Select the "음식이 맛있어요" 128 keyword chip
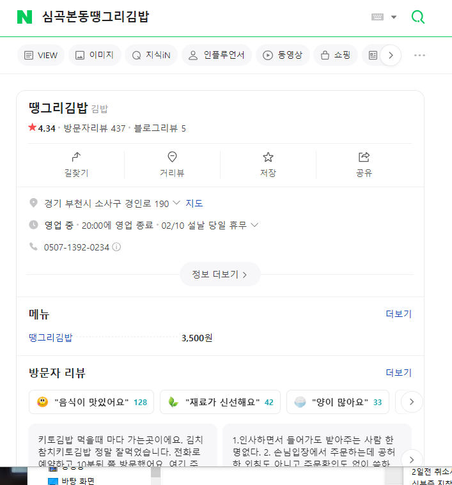This screenshot has height=485, width=452. coord(91,402)
